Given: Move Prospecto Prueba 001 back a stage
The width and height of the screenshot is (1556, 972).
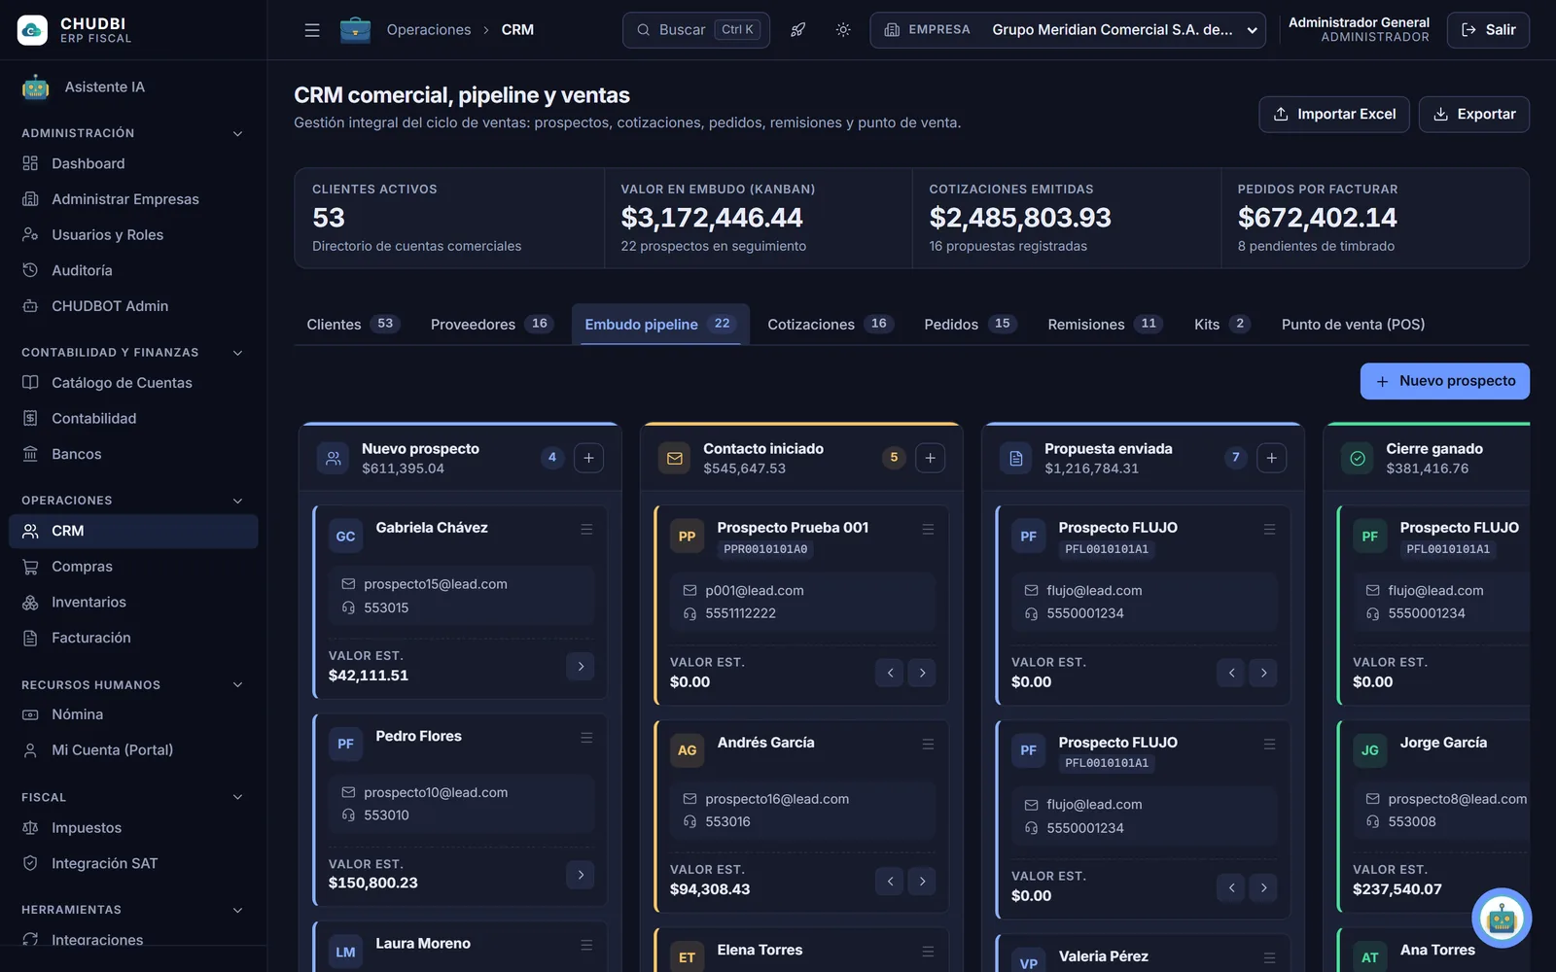Looking at the screenshot, I should pyautogui.click(x=890, y=673).
